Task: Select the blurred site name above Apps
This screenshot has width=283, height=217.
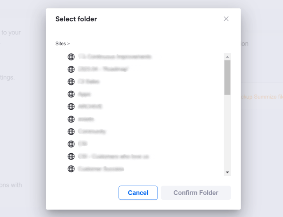Action: (x=88, y=81)
